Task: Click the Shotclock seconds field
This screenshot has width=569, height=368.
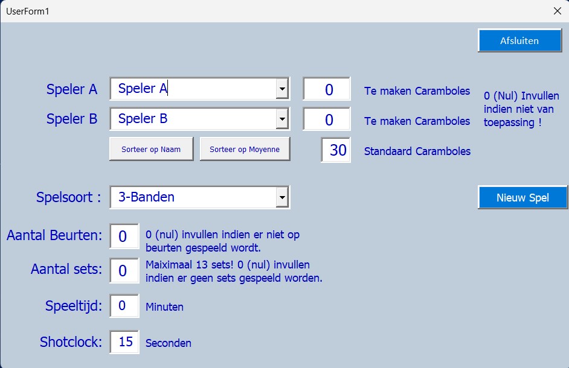Action: [124, 342]
